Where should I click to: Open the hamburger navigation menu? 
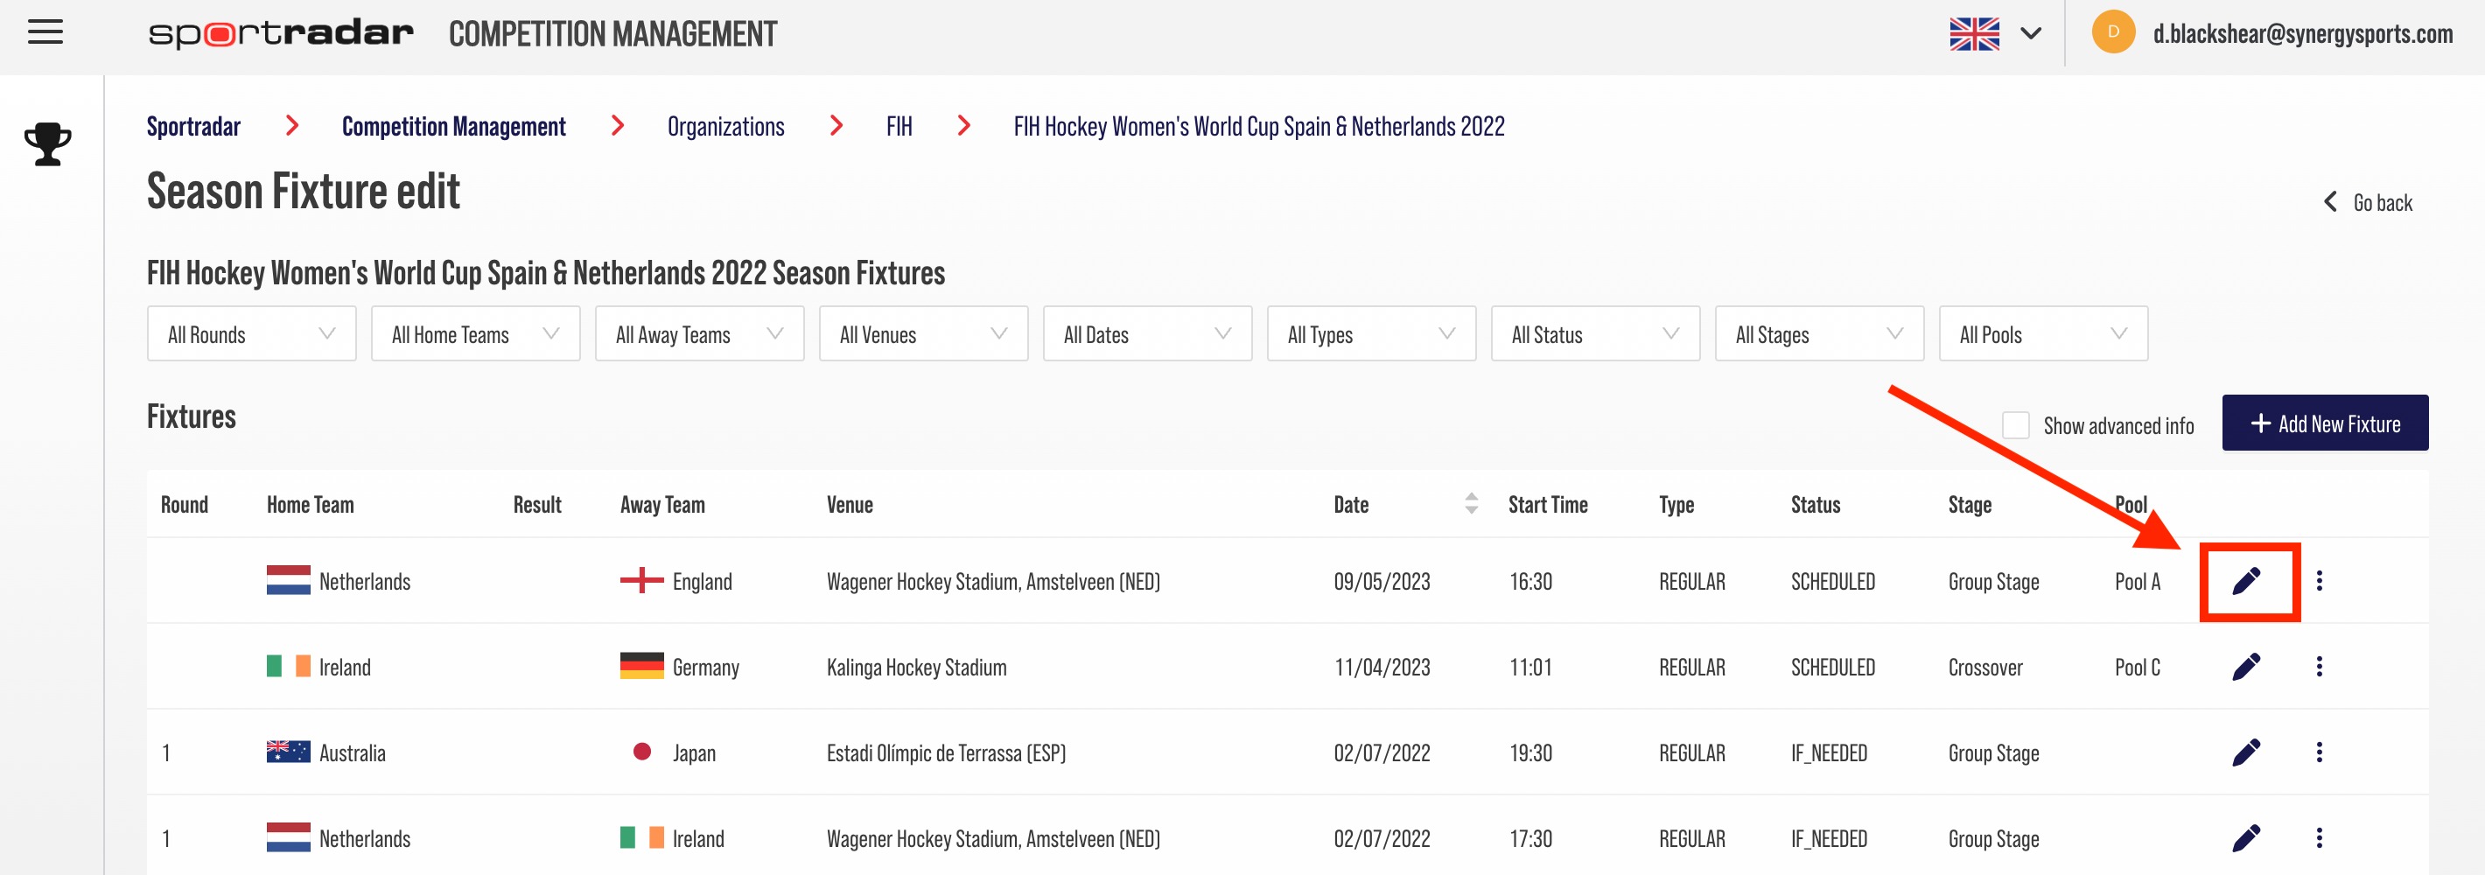coord(45,32)
